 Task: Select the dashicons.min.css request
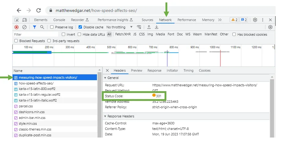[x=55, y=112]
